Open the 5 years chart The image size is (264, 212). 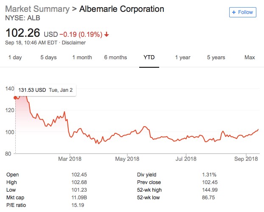pyautogui.click(x=216, y=58)
